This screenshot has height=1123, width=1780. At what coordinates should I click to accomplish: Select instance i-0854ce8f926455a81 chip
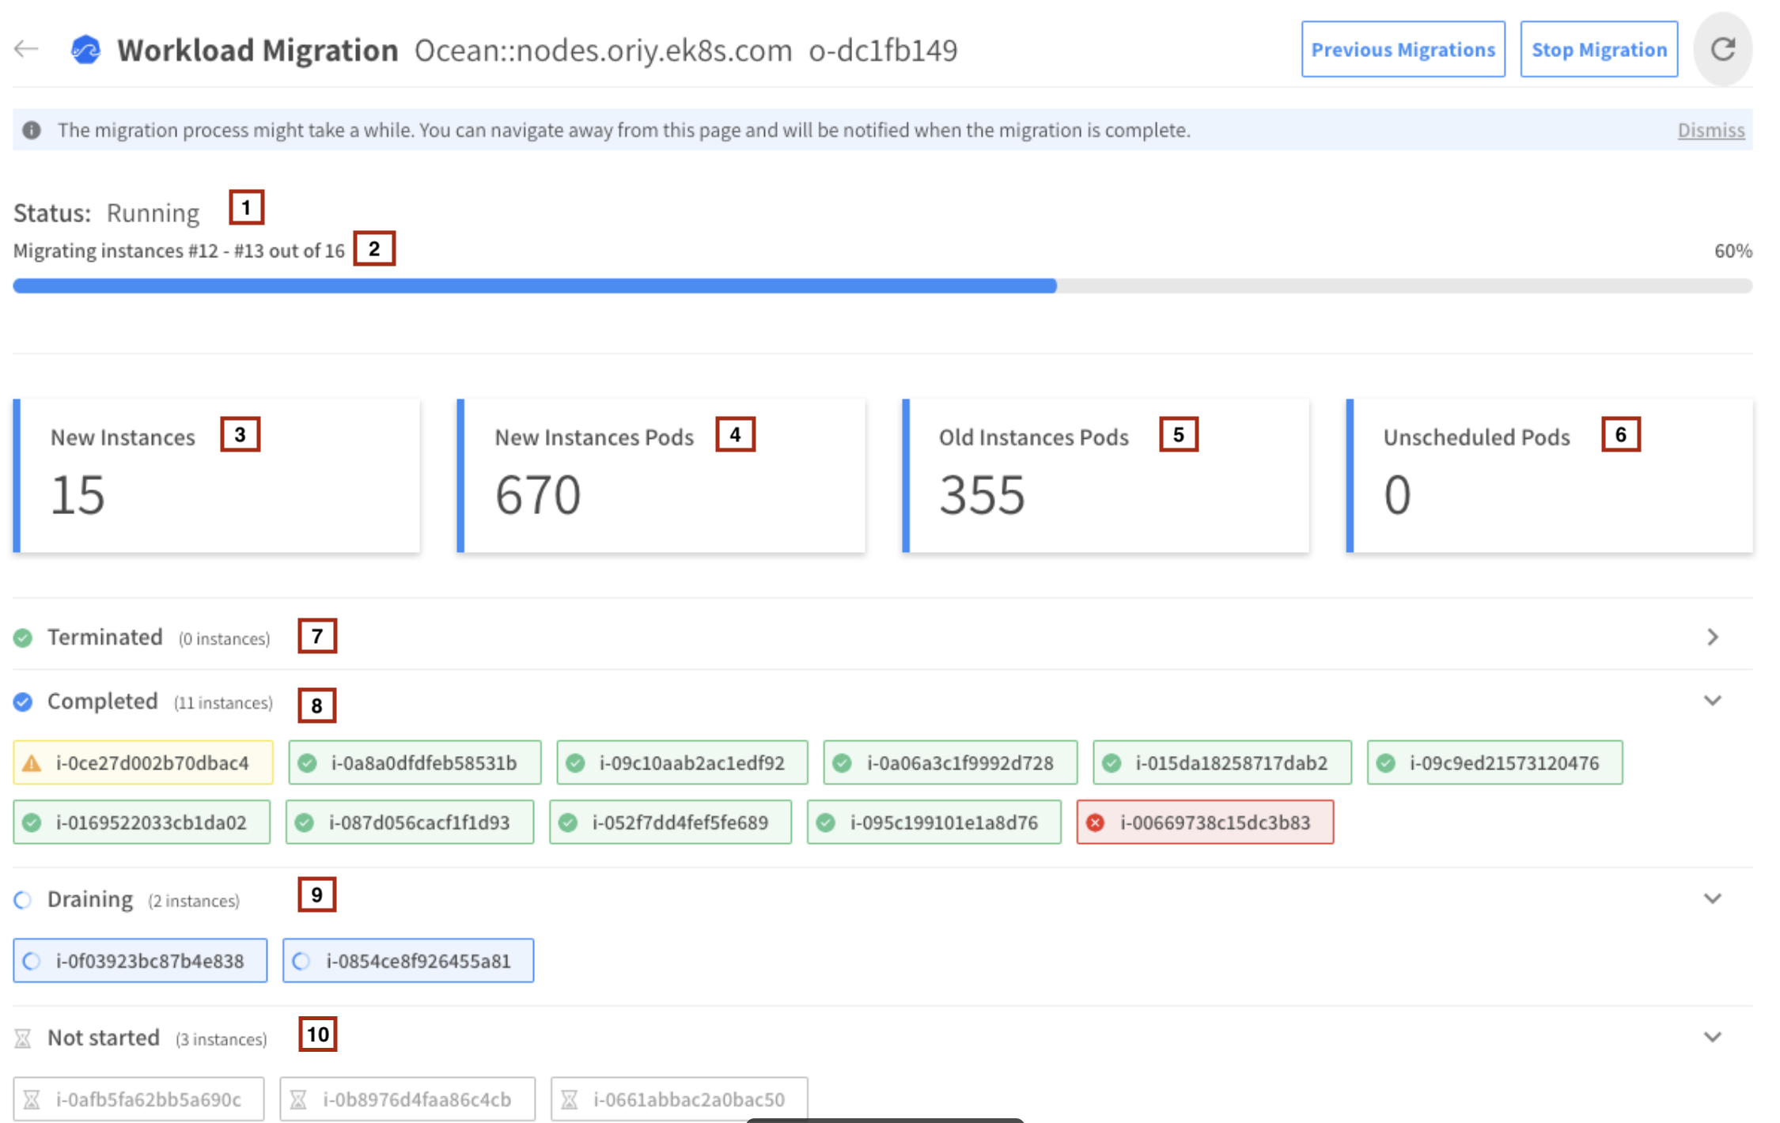coord(408,961)
